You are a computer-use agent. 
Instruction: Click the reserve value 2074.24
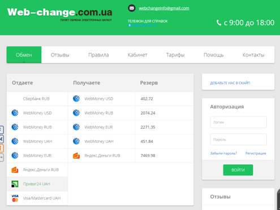pos(148,113)
